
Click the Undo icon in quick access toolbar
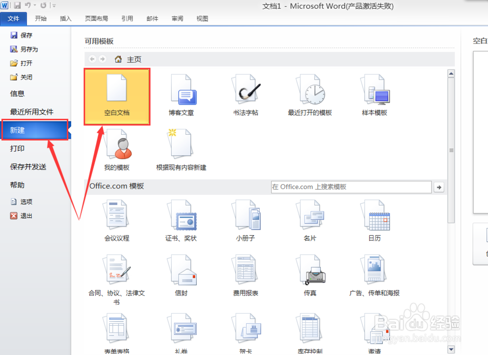pos(28,5)
